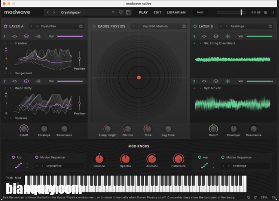The width and height of the screenshot is (279, 201).
Task: Enable the Hold button
Action: coord(200,12)
